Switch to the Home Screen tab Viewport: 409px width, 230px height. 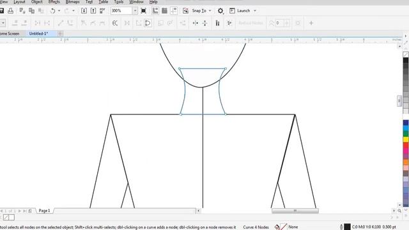tap(10, 33)
